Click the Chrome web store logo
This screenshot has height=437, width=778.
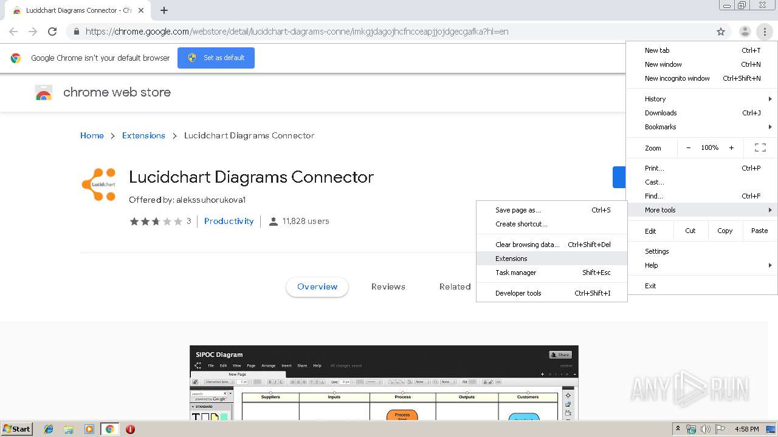coord(44,93)
